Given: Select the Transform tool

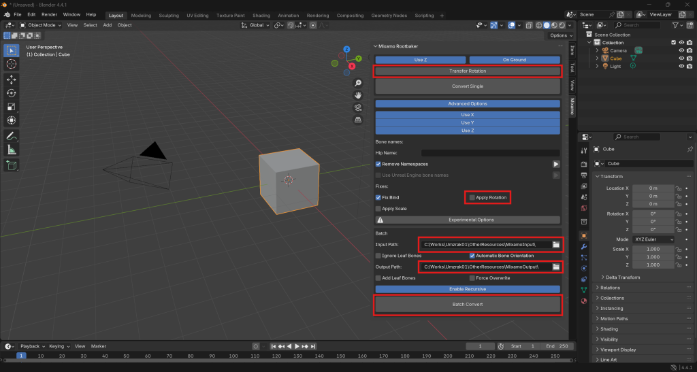Looking at the screenshot, I should pyautogui.click(x=11, y=120).
